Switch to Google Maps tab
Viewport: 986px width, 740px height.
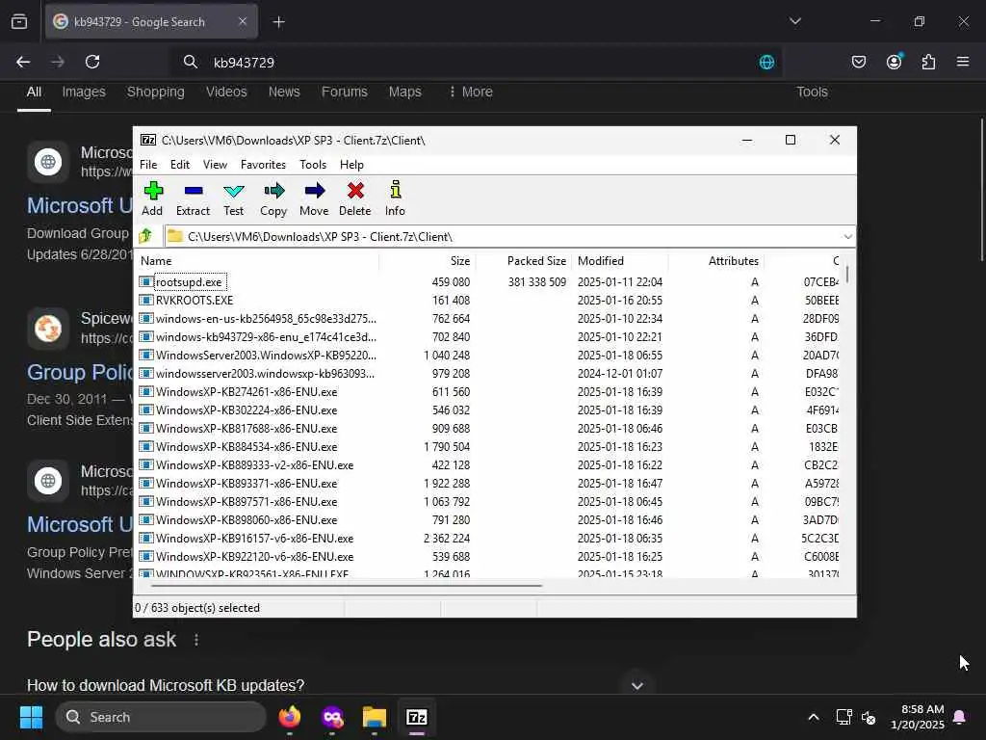(405, 92)
